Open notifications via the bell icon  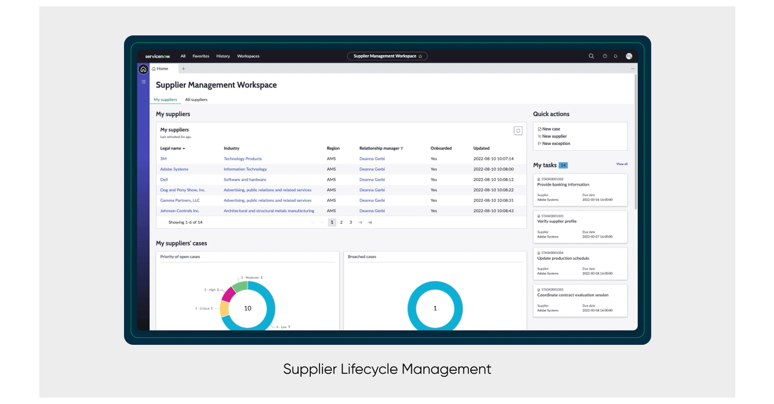pos(615,56)
